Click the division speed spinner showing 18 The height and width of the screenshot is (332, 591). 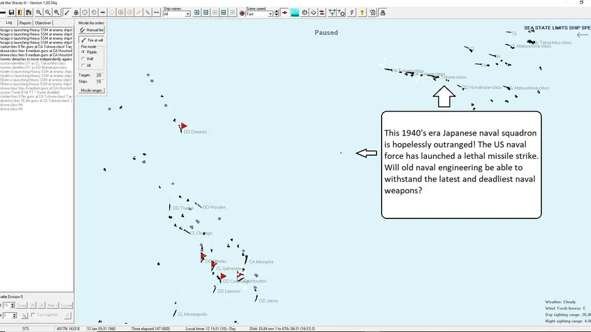[8, 305]
